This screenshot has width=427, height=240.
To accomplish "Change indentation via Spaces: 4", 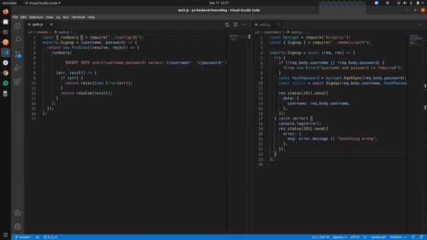I will point(340,237).
